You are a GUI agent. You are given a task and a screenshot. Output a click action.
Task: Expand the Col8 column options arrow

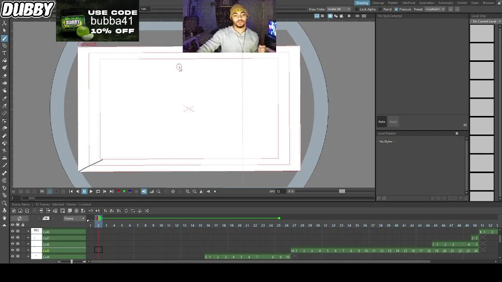pos(28,231)
